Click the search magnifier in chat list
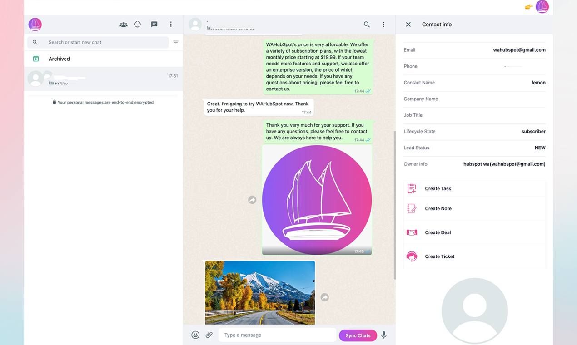Screen dimensions: 577x345 tap(35, 42)
